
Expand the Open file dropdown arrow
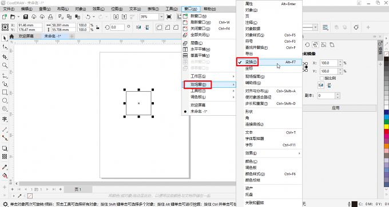click(x=19, y=17)
